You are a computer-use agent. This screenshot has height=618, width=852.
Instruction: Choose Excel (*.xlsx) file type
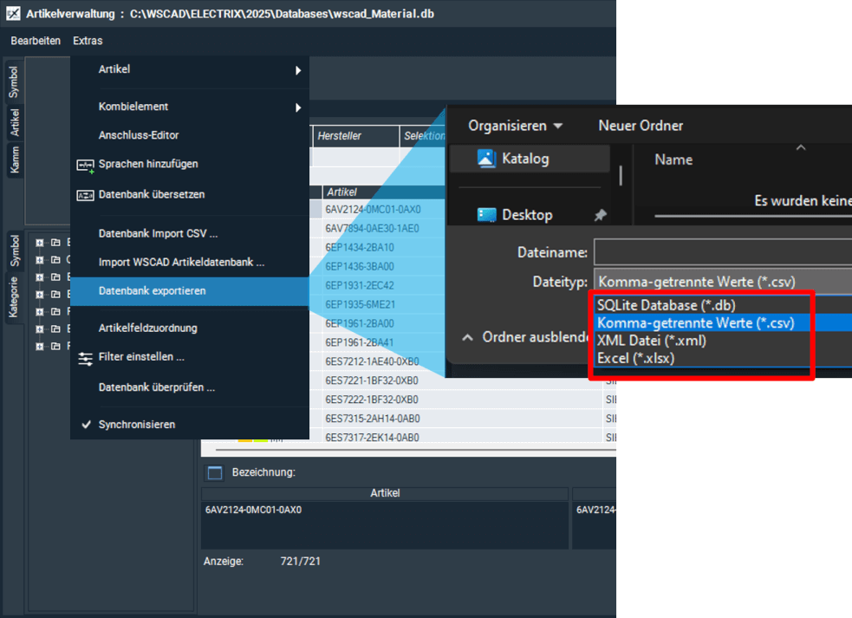[635, 358]
